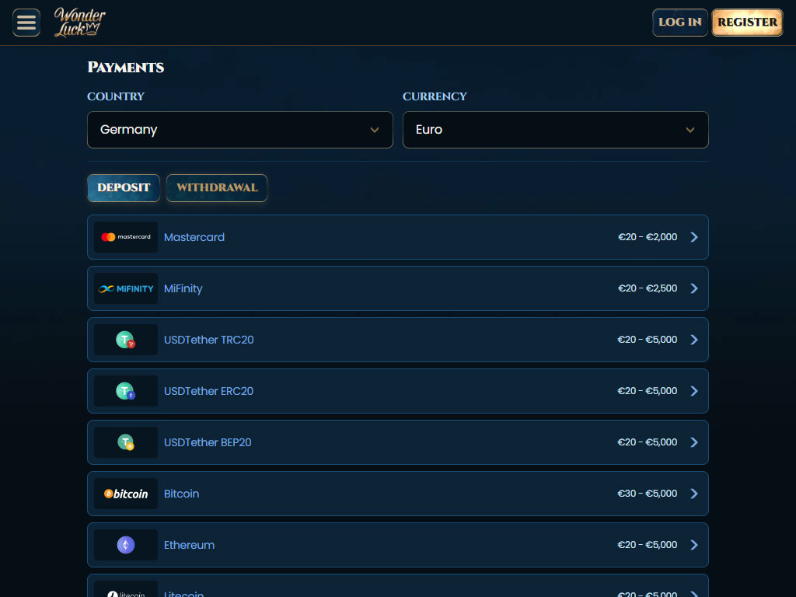Click the USDTether TRC20 coin icon
The image size is (796, 597).
point(126,340)
